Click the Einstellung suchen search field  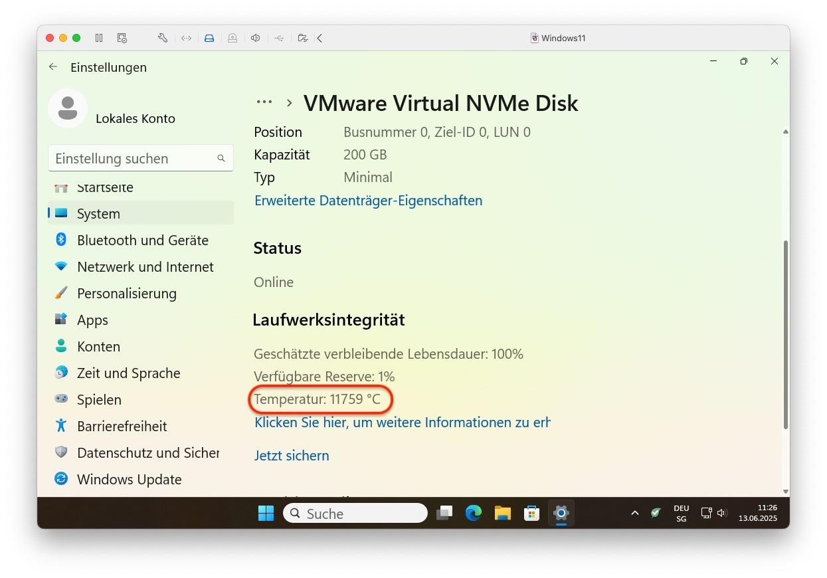click(x=141, y=158)
